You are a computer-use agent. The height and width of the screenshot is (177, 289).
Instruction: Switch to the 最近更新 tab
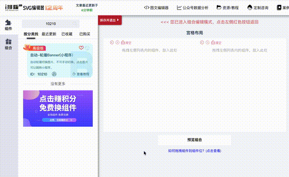pyautogui.click(x=49, y=34)
